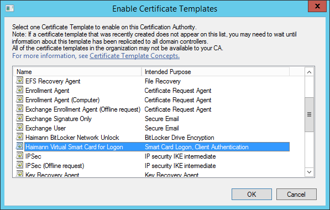Dismiss dialog with the Cancel button
This screenshot has width=330, height=210.
(x=296, y=194)
